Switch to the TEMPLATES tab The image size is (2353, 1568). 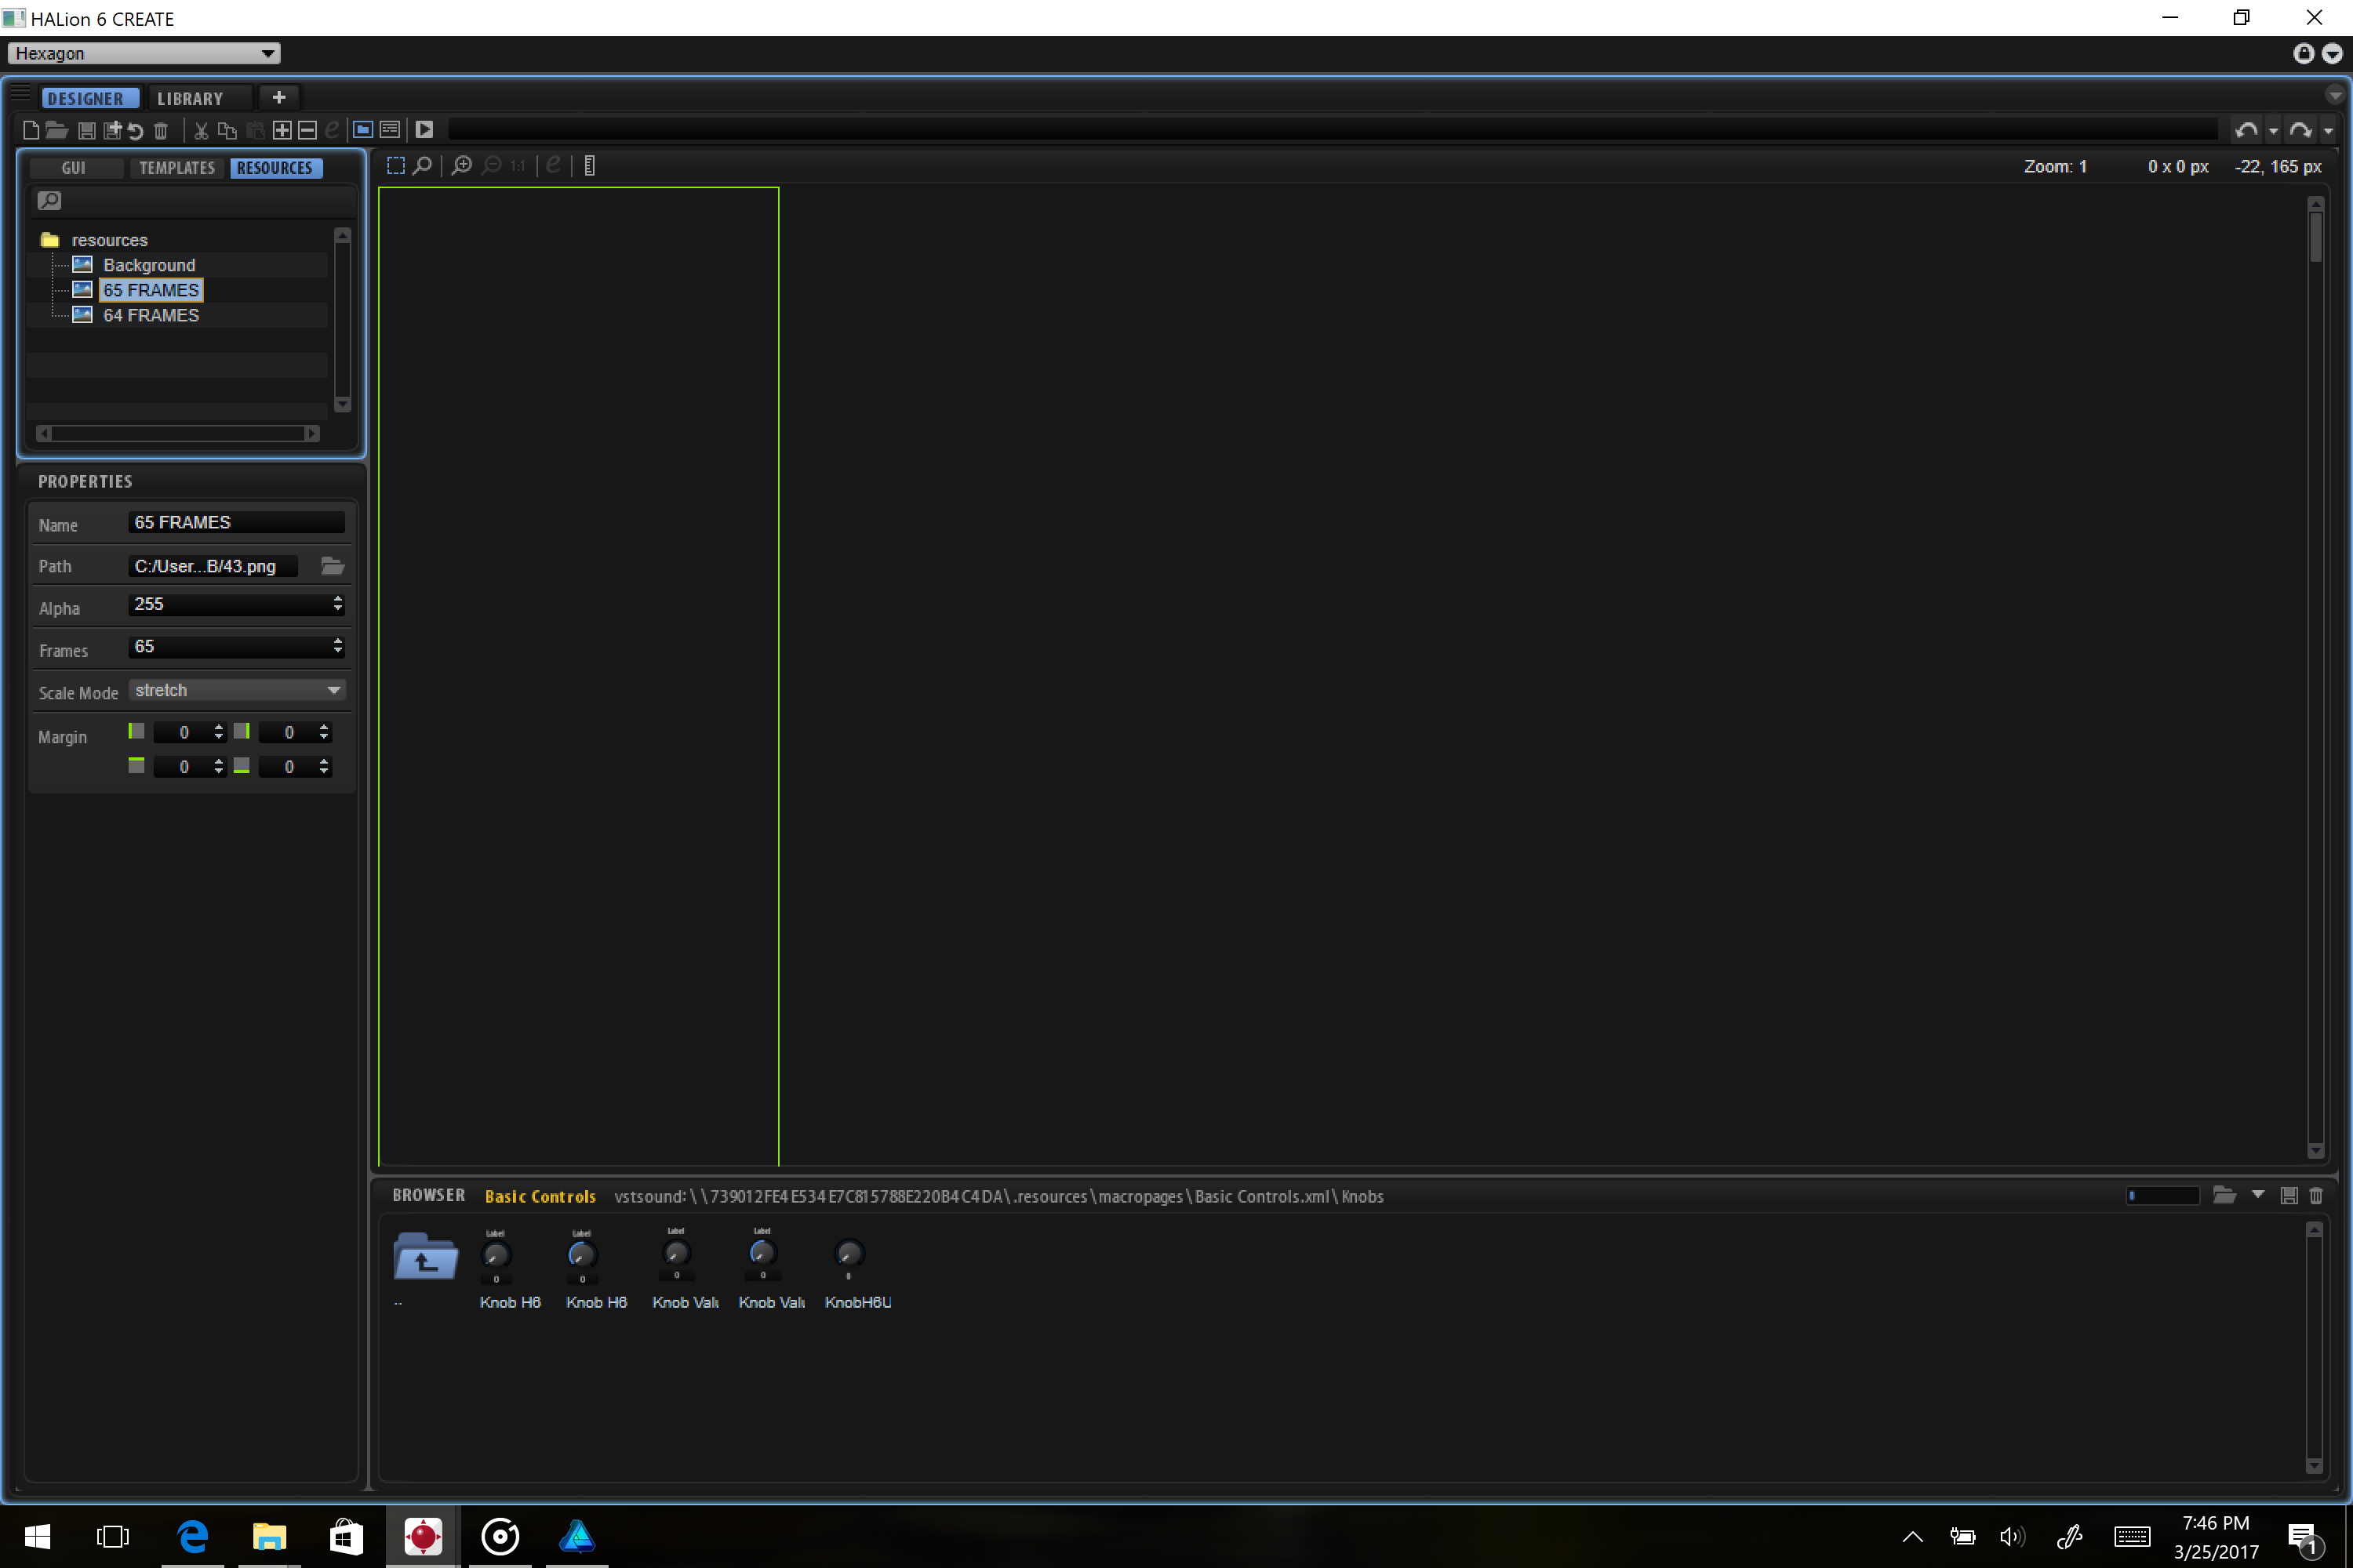177,168
